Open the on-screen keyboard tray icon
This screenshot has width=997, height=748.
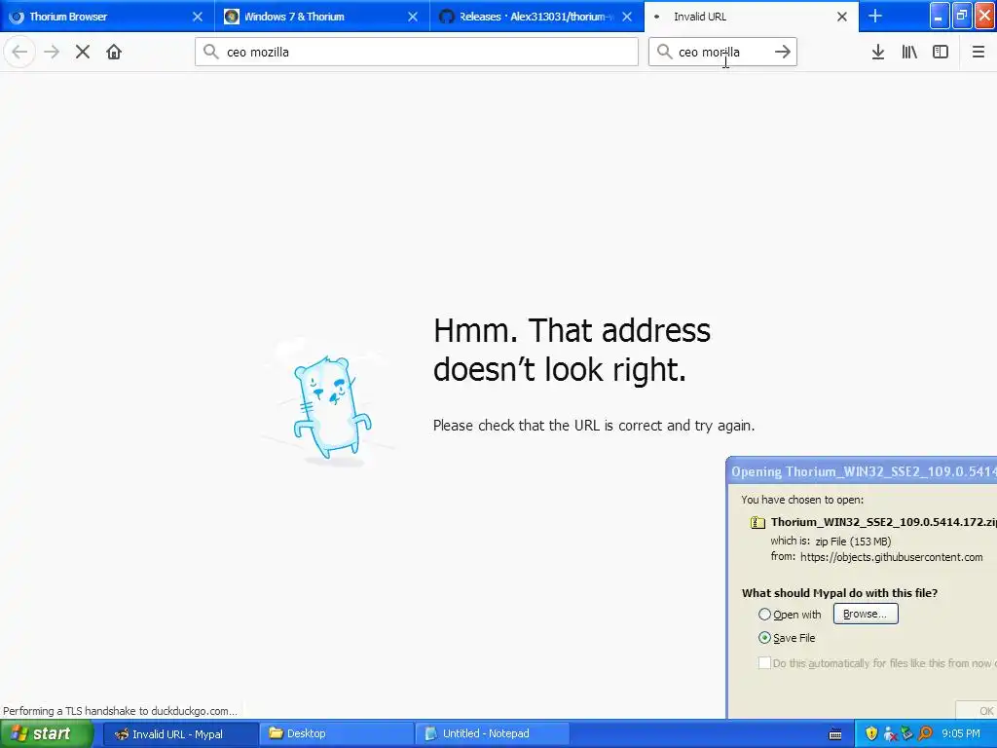(835, 734)
